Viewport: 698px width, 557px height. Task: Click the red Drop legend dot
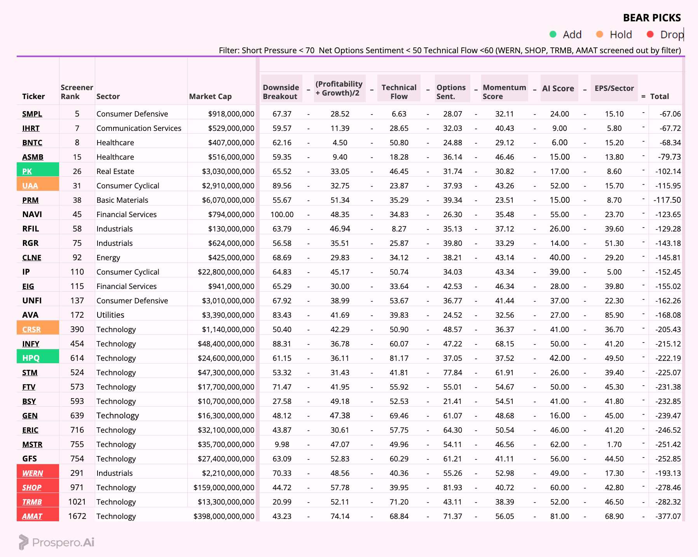(650, 35)
